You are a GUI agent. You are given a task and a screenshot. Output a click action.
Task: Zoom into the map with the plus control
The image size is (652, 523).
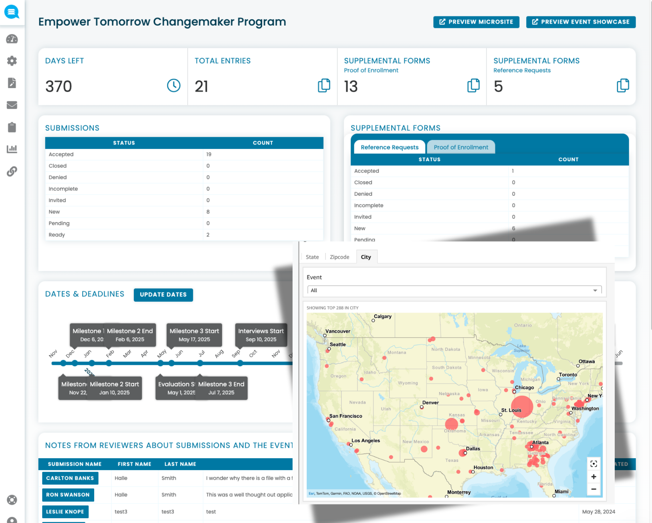(x=593, y=476)
